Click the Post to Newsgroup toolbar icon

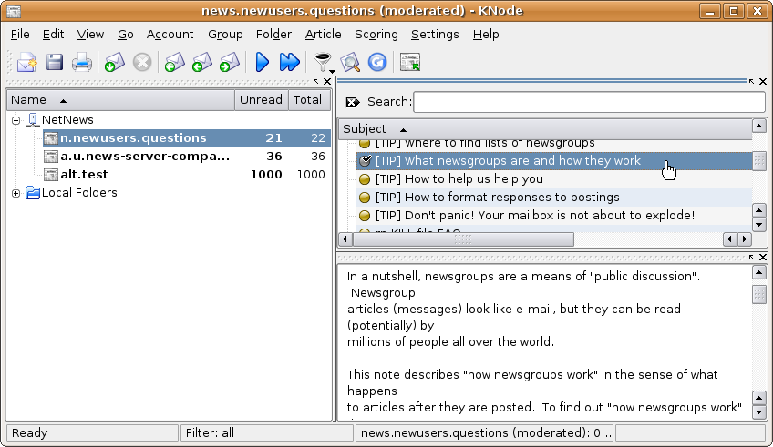point(26,63)
